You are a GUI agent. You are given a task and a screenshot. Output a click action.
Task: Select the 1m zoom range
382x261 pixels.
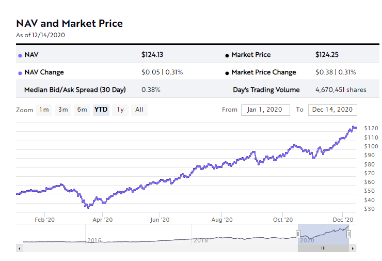pos(44,110)
